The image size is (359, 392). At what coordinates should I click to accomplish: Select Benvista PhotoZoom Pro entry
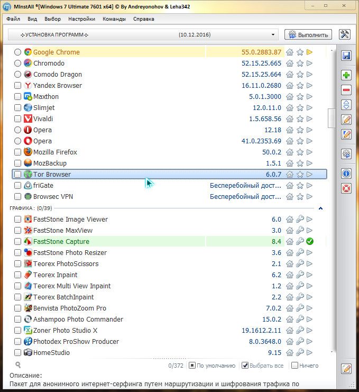169,308
